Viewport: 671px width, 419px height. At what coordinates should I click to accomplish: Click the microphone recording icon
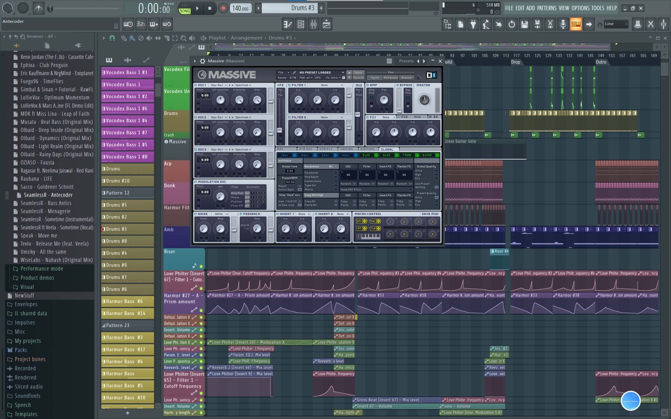coord(563,24)
